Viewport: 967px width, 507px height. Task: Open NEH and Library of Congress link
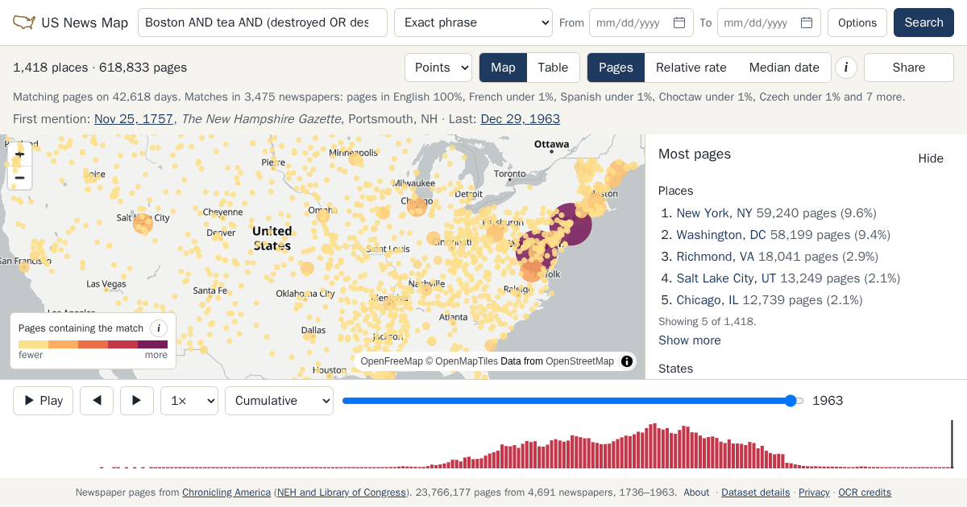pyautogui.click(x=342, y=493)
